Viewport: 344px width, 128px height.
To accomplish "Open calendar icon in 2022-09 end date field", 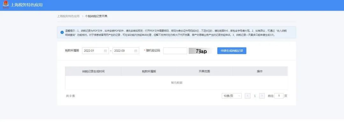I will pyautogui.click(x=136, y=51).
